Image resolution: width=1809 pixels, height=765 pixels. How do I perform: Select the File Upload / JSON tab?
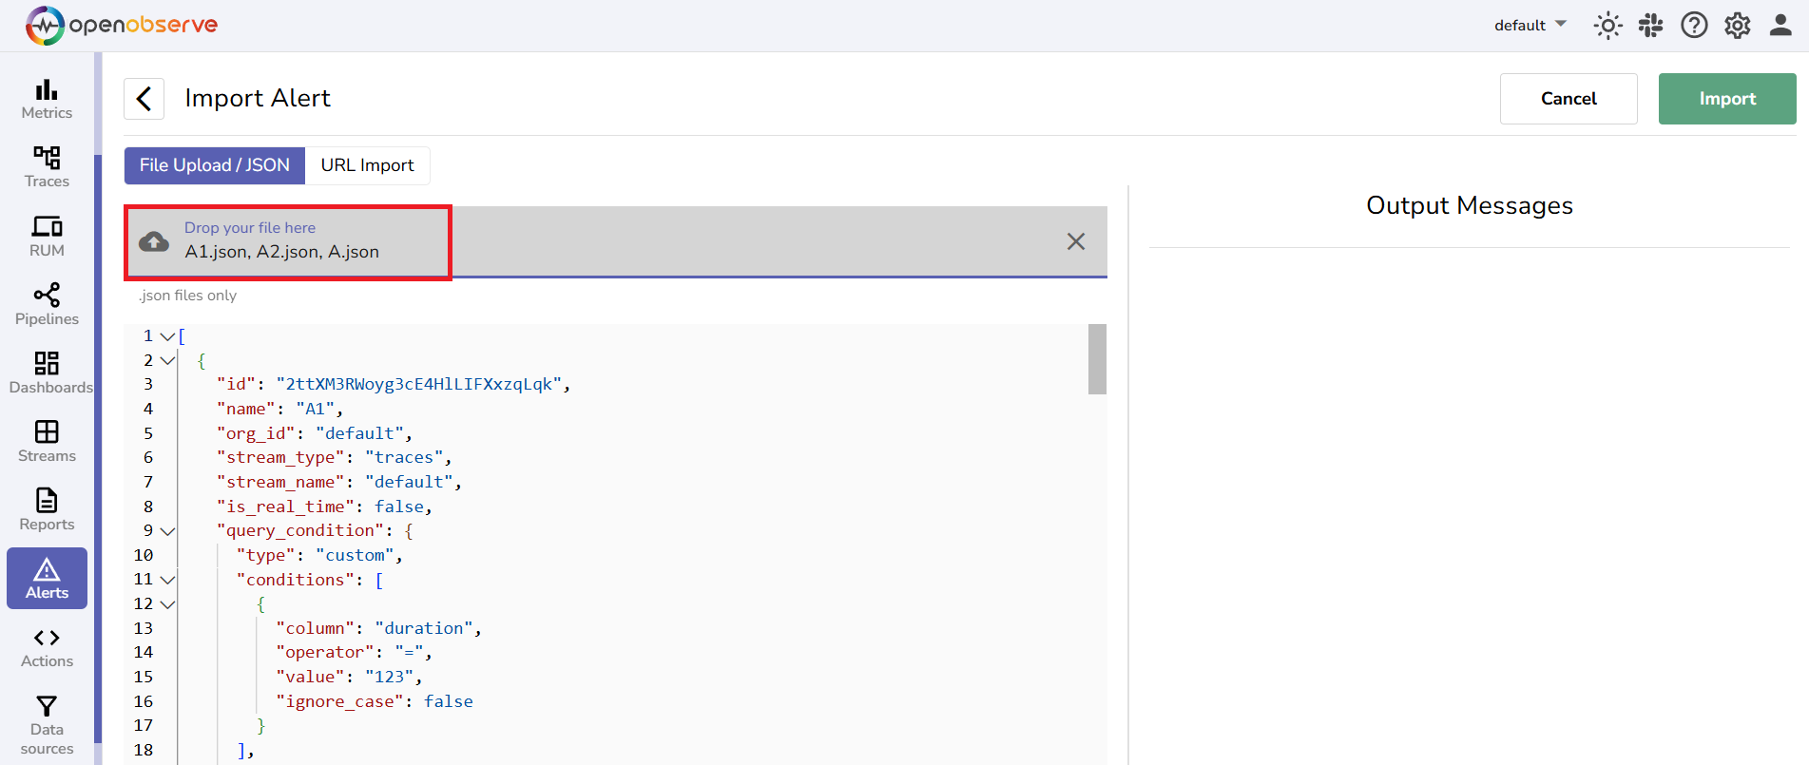click(214, 165)
